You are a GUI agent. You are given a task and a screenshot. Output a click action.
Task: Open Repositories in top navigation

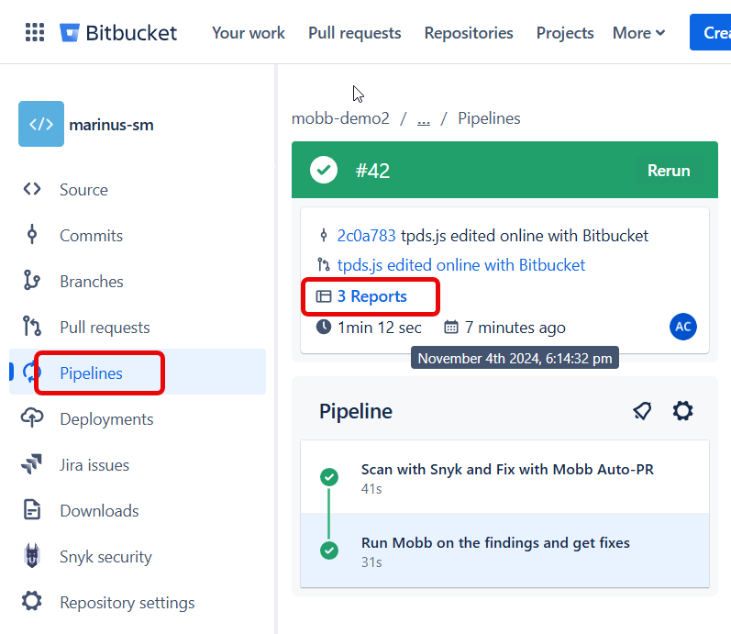(x=468, y=33)
